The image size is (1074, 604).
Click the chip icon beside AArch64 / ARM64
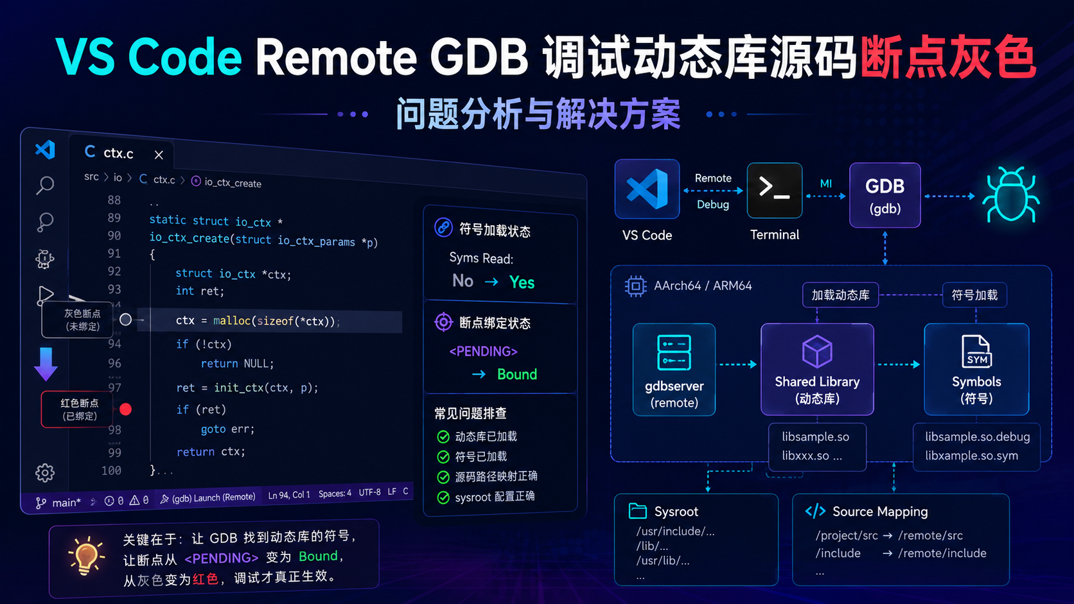click(635, 286)
